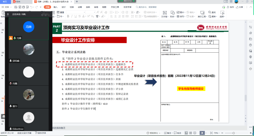Image resolution: width=254 pixels, height=136 pixels.
Task: Switch to slide sorter grid view
Action: point(190,133)
